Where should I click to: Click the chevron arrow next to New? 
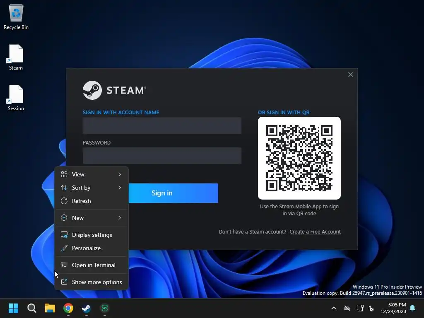(120, 218)
